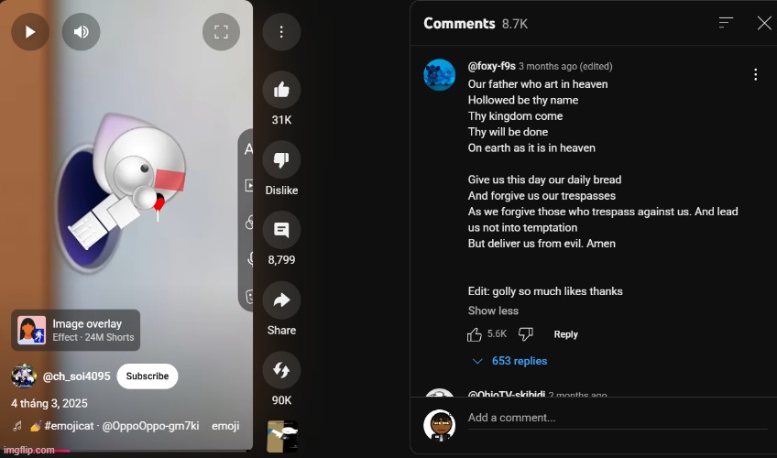Dislike the Short

pyautogui.click(x=281, y=160)
